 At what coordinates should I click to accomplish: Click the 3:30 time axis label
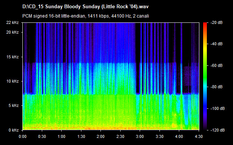[159, 136]
